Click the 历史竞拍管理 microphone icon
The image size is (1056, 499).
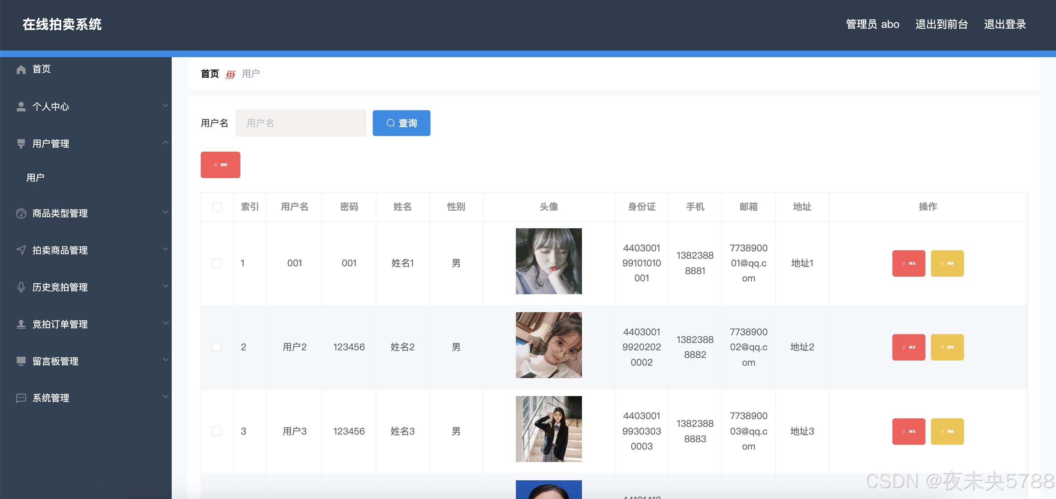click(x=21, y=287)
